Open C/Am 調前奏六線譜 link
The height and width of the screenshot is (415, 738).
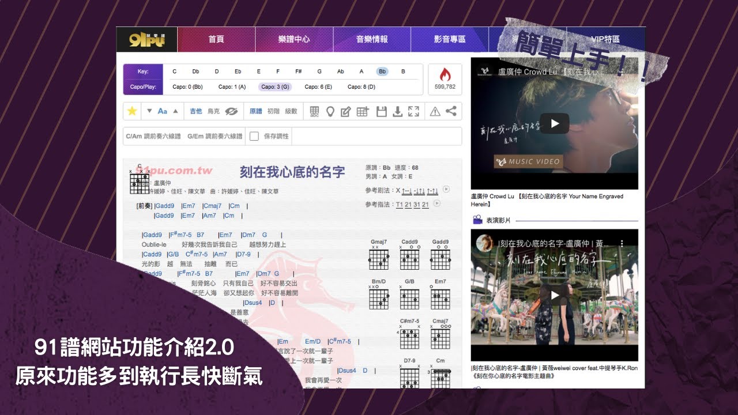153,137
